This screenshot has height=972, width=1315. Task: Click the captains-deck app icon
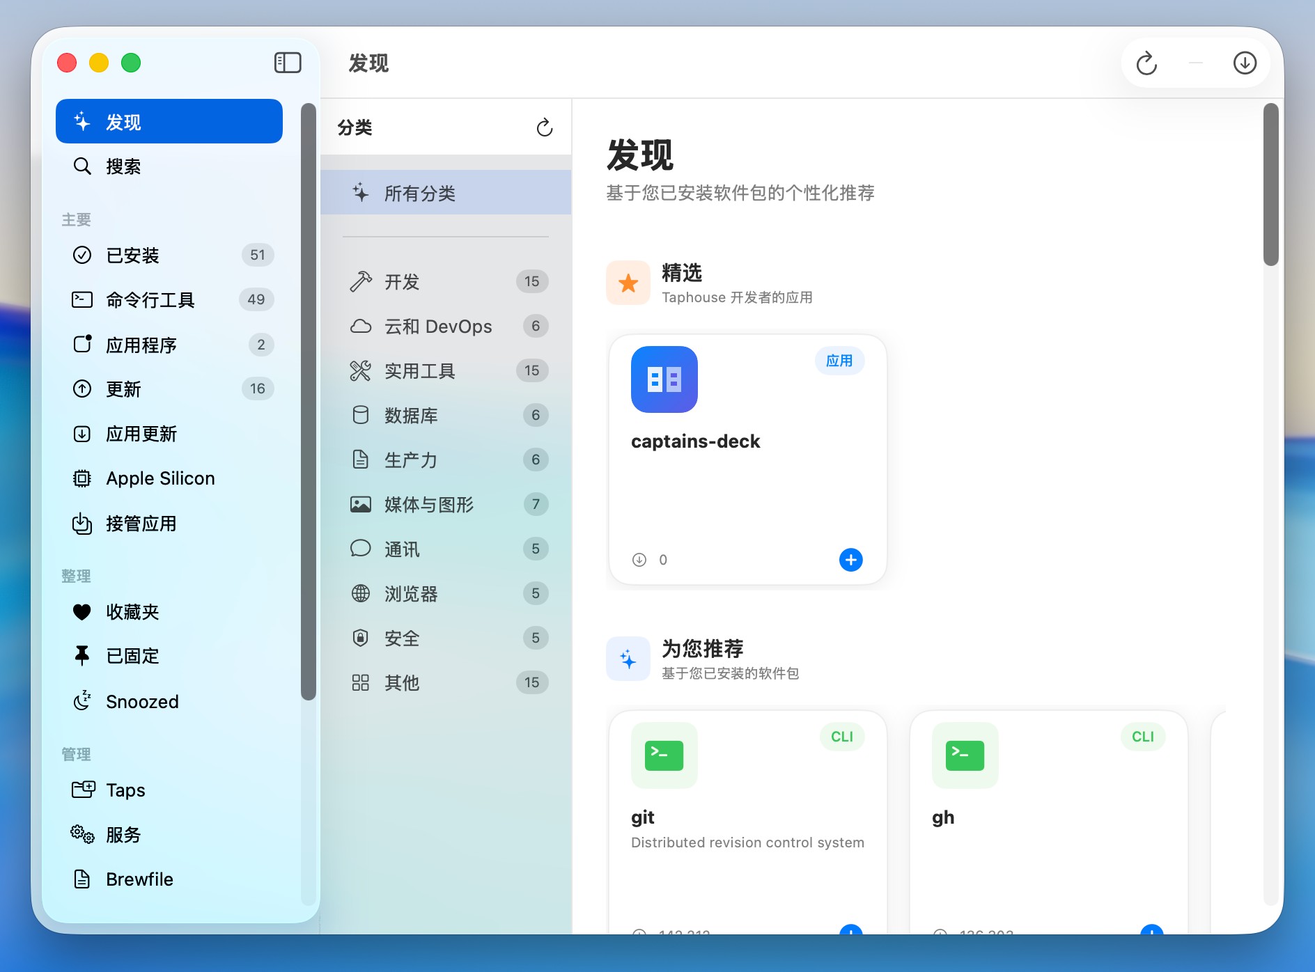pos(664,379)
